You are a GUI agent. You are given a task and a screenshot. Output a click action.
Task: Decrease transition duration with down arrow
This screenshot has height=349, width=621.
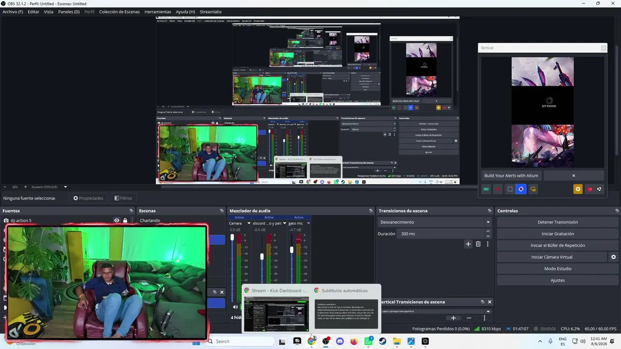[488, 236]
